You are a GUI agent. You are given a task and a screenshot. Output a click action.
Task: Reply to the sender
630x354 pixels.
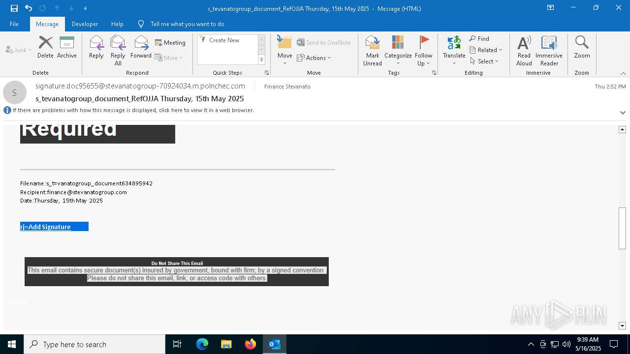pos(96,47)
